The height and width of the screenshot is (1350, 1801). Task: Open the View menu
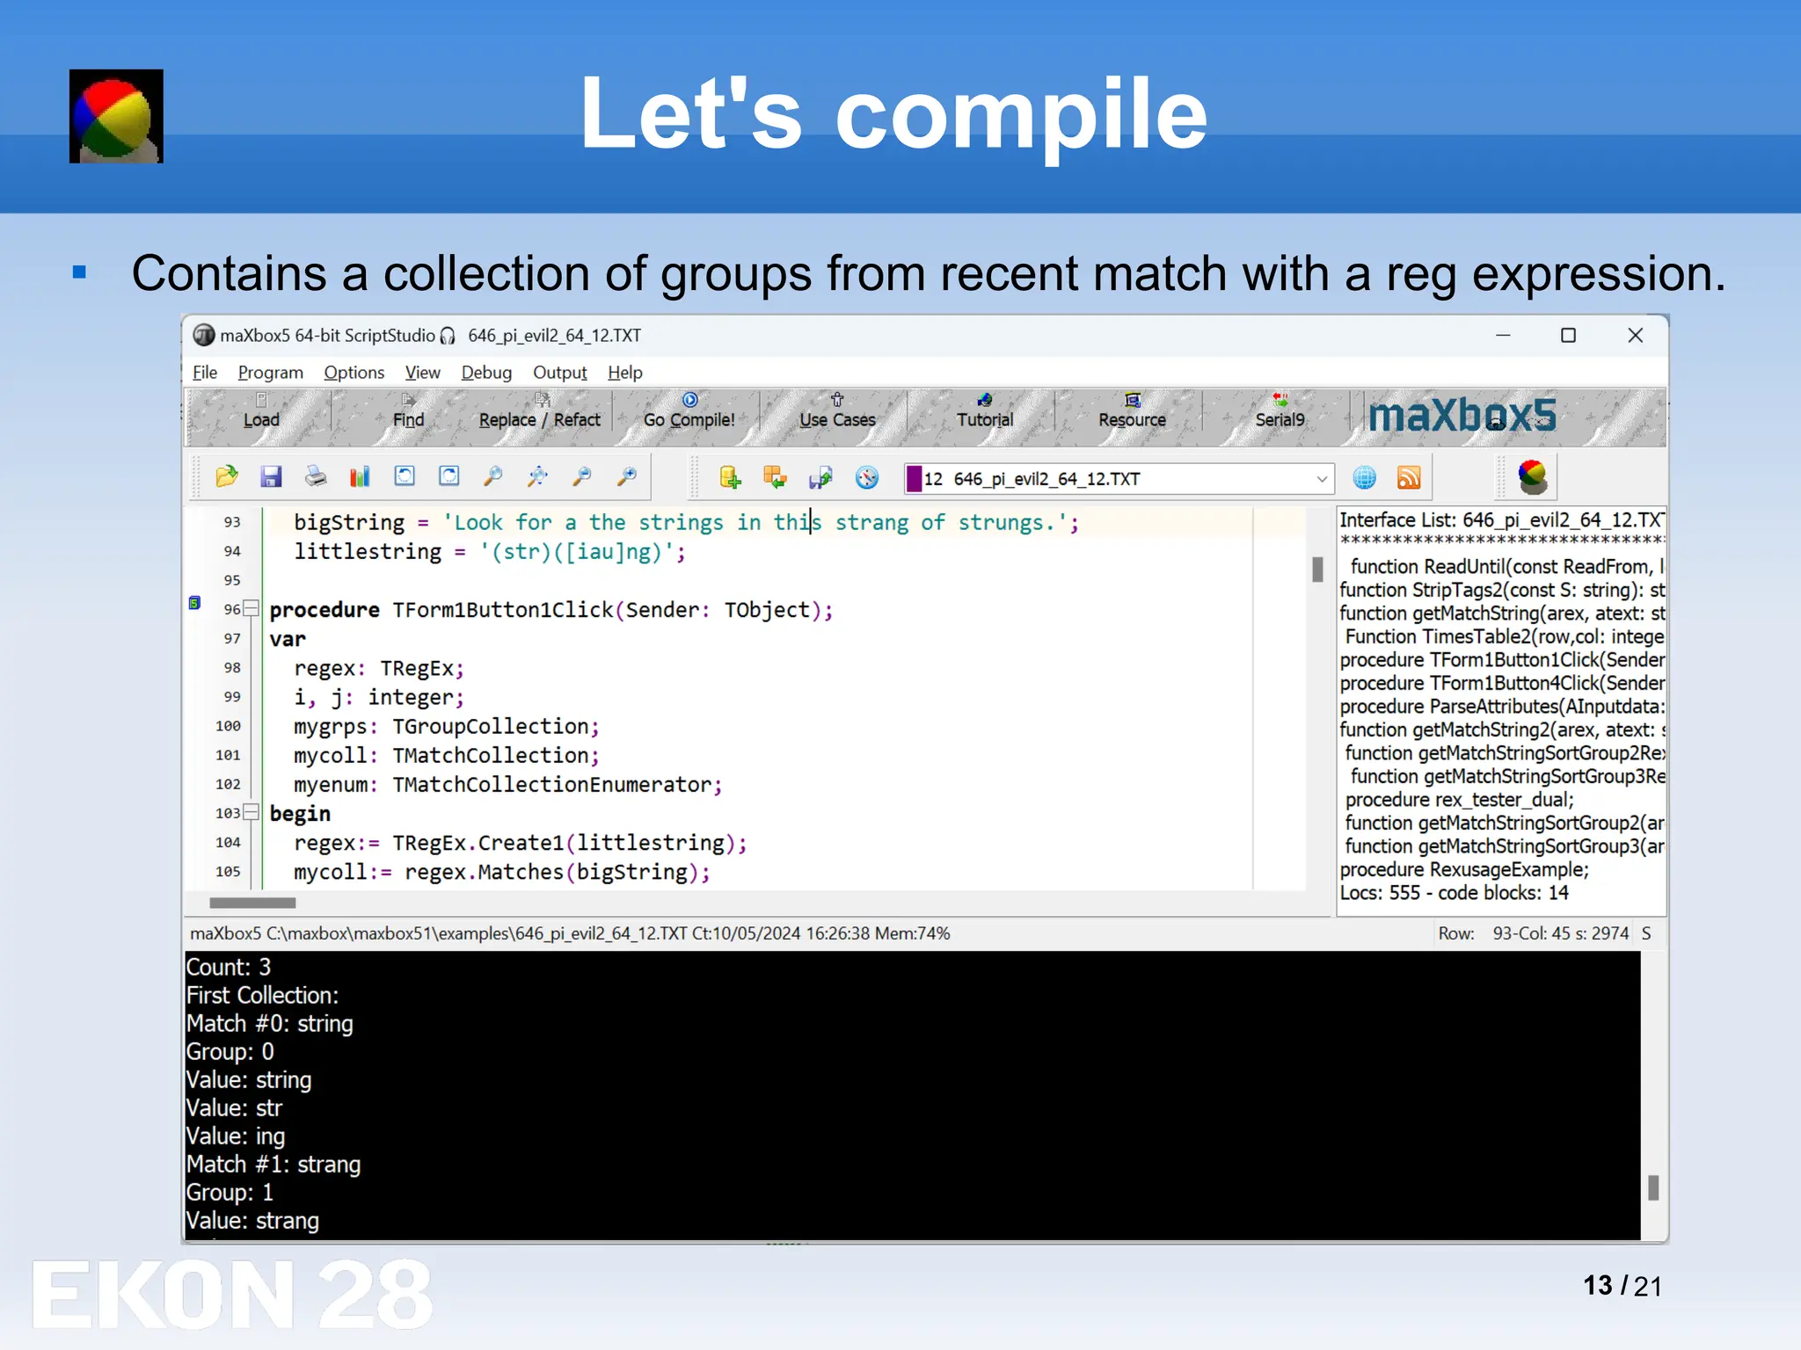click(422, 373)
